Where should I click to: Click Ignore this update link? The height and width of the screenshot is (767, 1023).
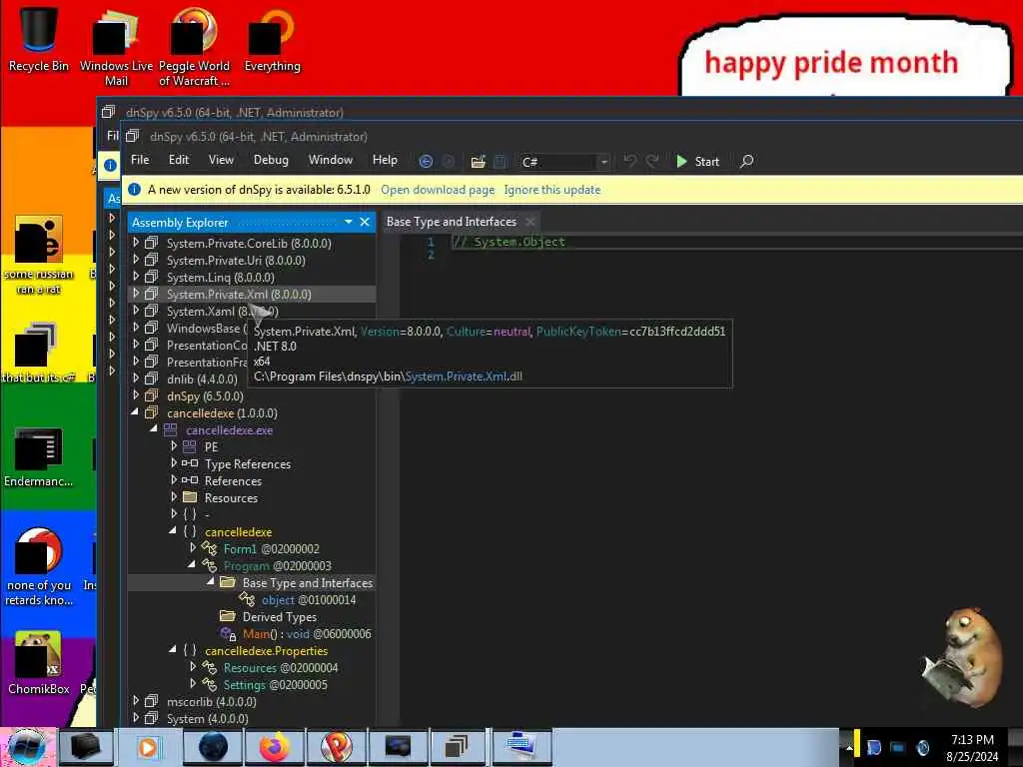coord(551,190)
